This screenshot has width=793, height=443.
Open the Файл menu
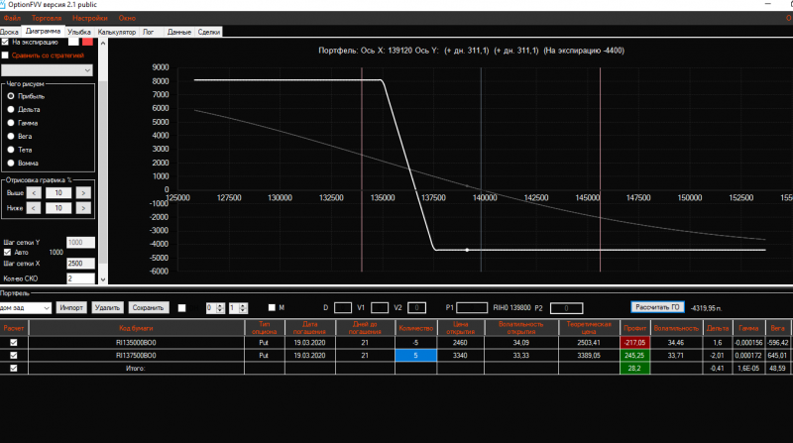tap(12, 18)
